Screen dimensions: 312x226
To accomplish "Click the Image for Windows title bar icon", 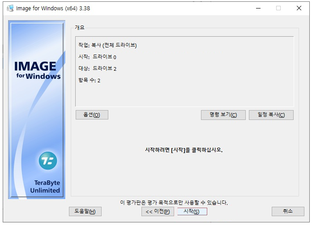I will [x=10, y=9].
